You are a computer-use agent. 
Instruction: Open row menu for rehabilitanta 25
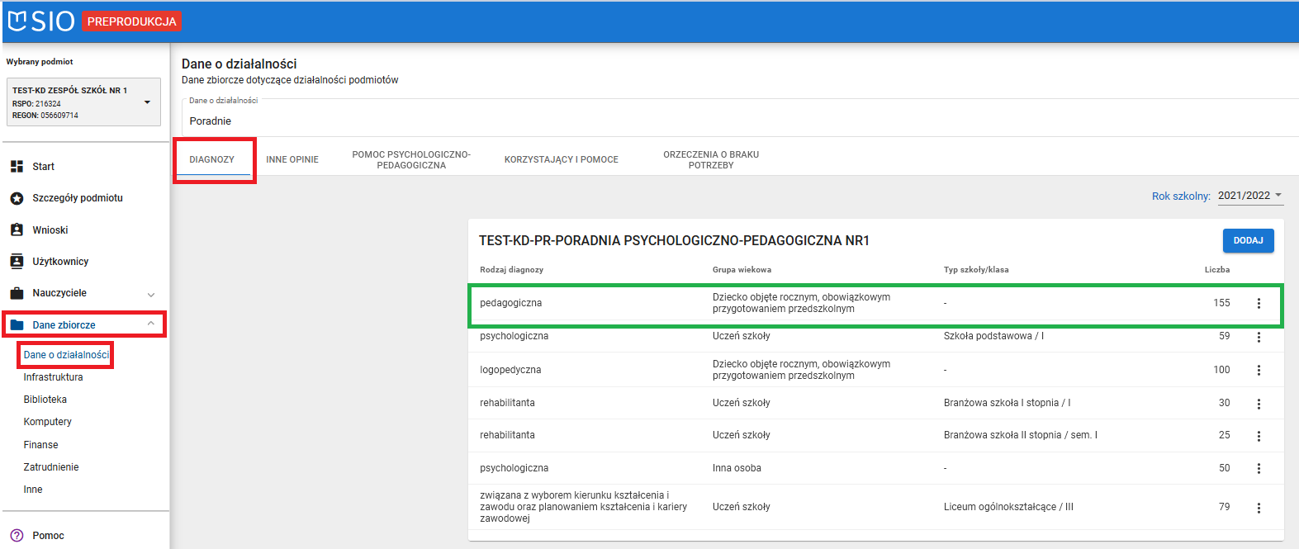[x=1259, y=436]
